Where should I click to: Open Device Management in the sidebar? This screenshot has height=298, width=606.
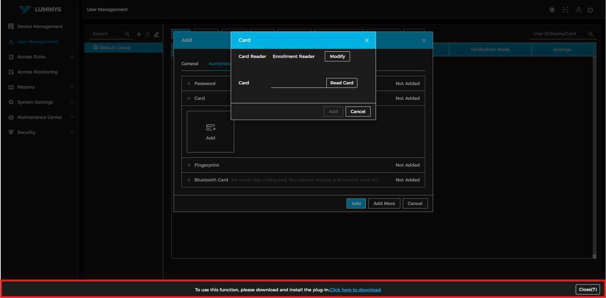[x=40, y=26]
